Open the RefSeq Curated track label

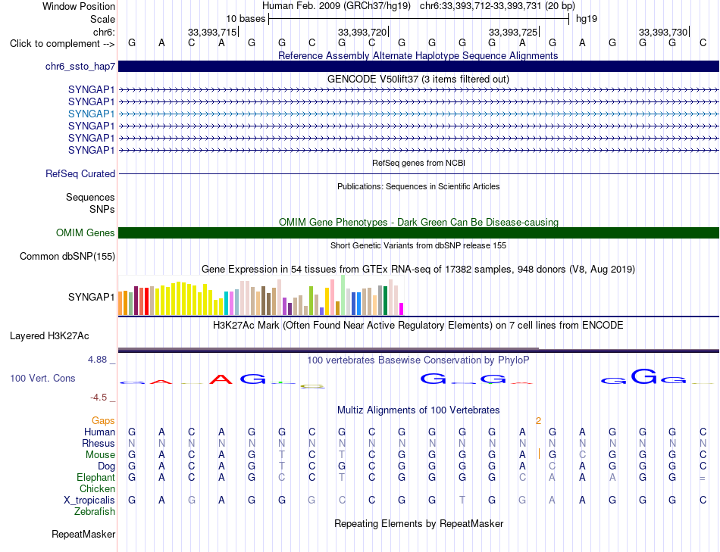(80, 174)
